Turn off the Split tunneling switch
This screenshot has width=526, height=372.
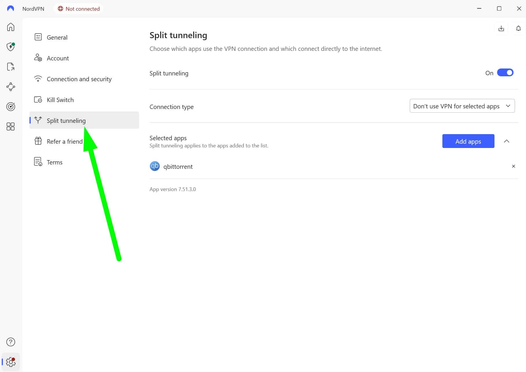[x=505, y=73]
